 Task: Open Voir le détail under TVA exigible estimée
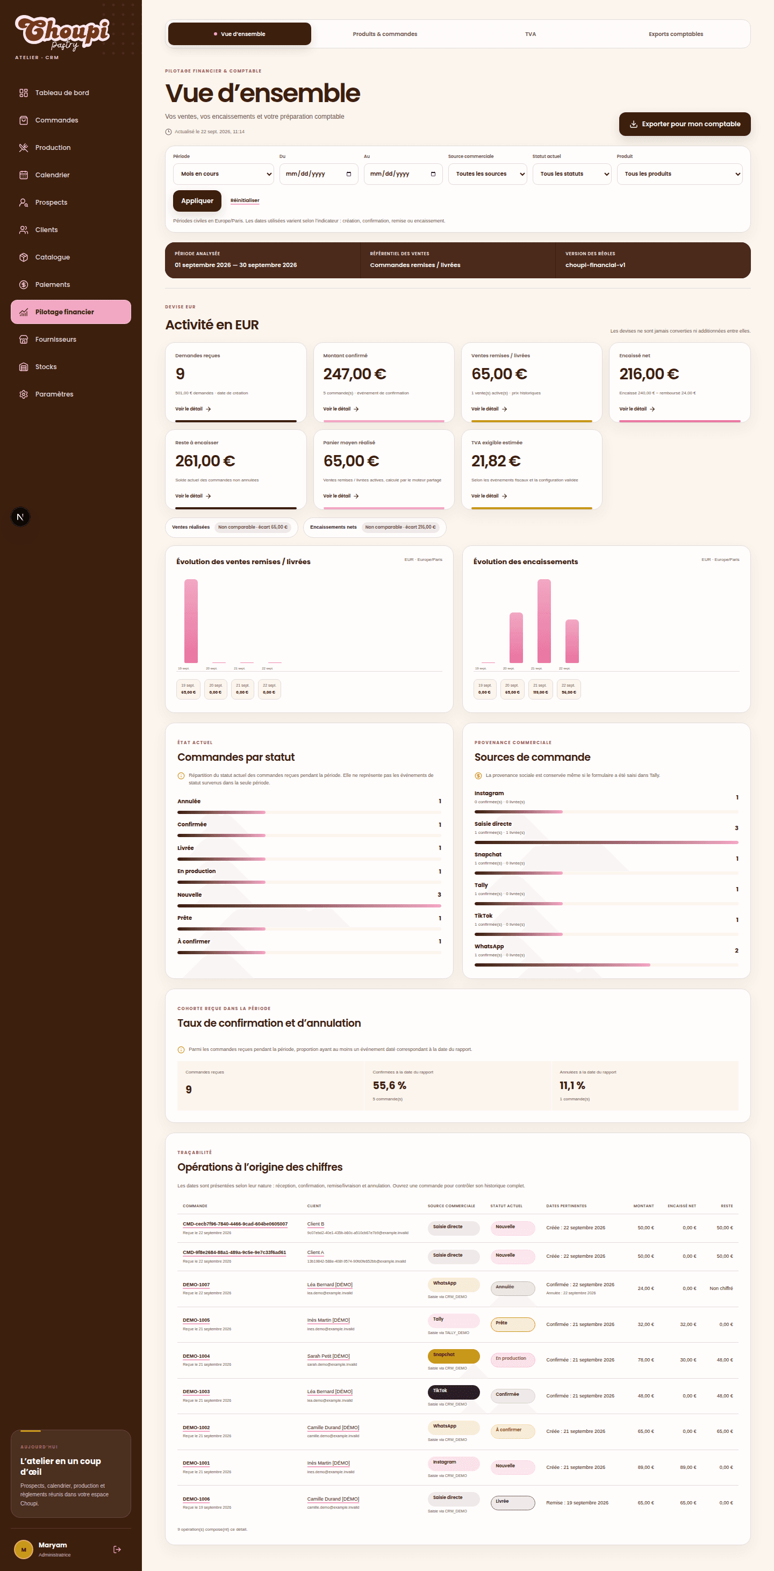click(489, 496)
